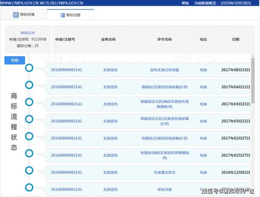The height and width of the screenshot is (197, 260).
Task: Select timeline circle for 2017年02月27日 有退信(无效宣告请求裁定书)
Action: click(29, 136)
